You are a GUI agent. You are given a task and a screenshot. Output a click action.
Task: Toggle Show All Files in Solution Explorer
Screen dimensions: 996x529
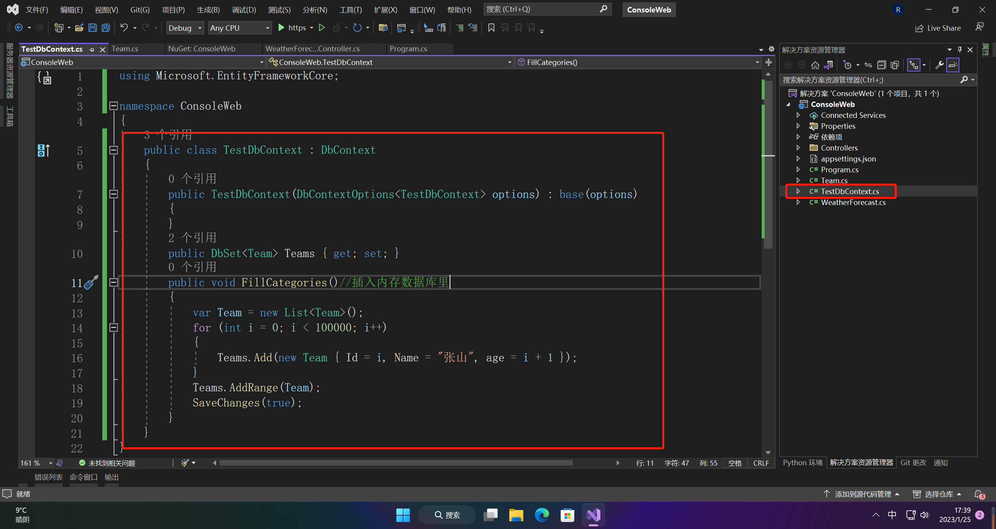[x=894, y=65]
